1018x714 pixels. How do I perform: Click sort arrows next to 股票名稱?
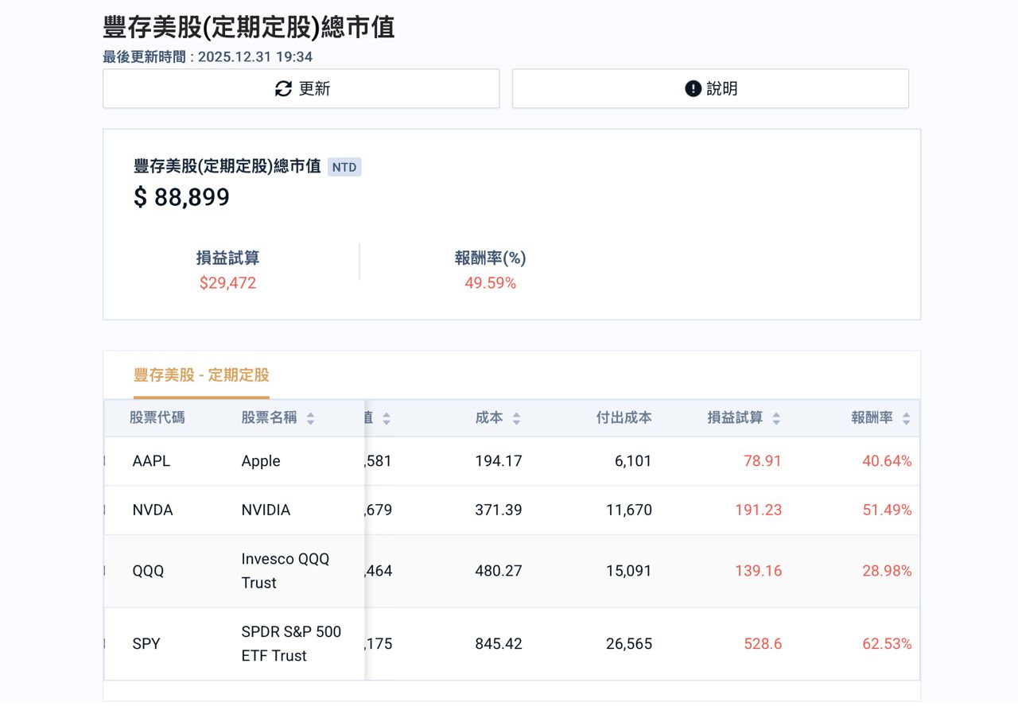[310, 418]
